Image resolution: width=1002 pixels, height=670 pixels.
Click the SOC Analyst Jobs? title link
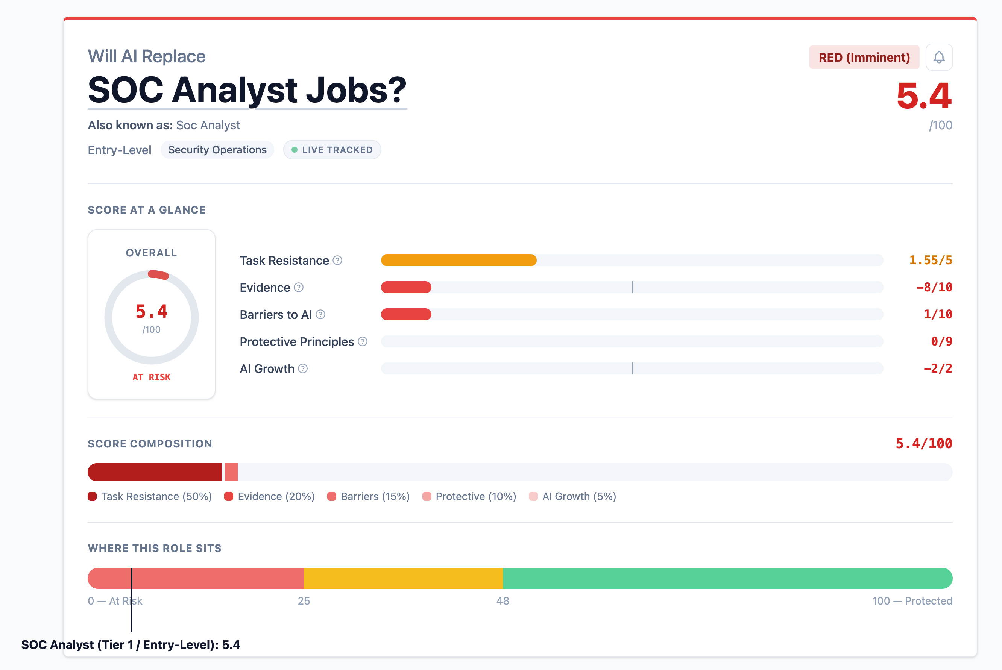[247, 90]
